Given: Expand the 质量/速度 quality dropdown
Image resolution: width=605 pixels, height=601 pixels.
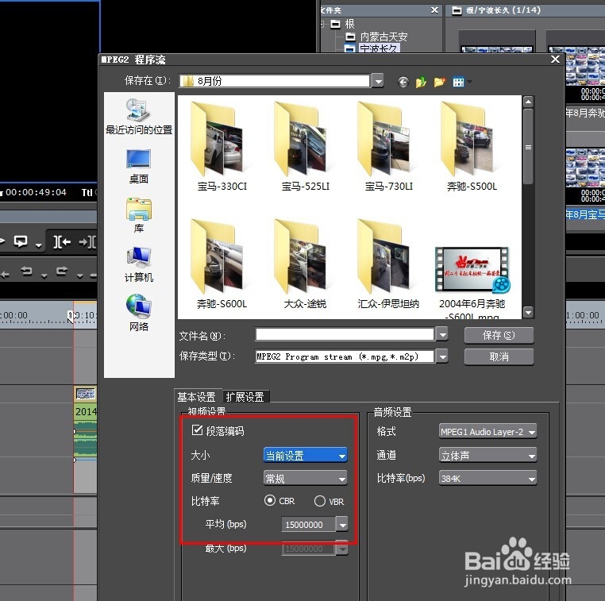Looking at the screenshot, I should (x=305, y=479).
